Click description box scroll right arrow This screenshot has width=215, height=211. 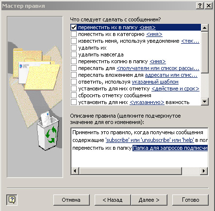[204, 171]
